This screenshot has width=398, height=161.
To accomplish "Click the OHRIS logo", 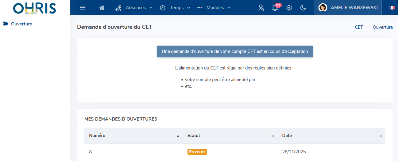I will point(35,8).
